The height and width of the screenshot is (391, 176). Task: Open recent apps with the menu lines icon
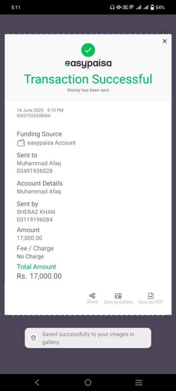[x=139, y=383]
